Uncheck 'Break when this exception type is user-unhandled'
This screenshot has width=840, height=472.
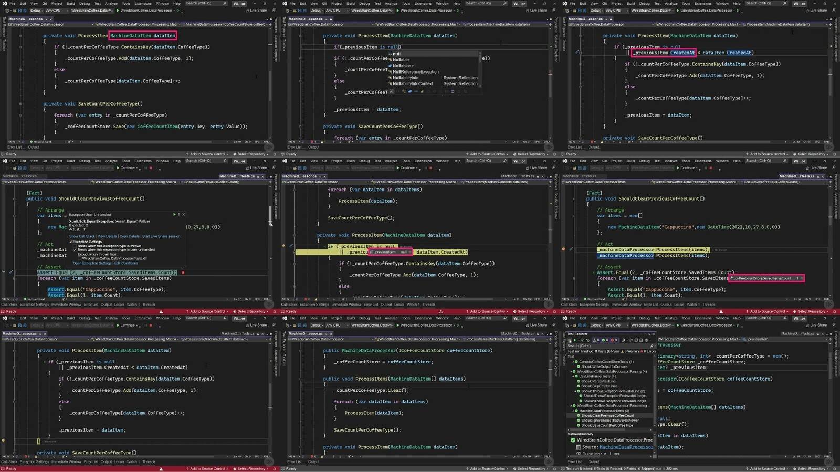point(75,250)
